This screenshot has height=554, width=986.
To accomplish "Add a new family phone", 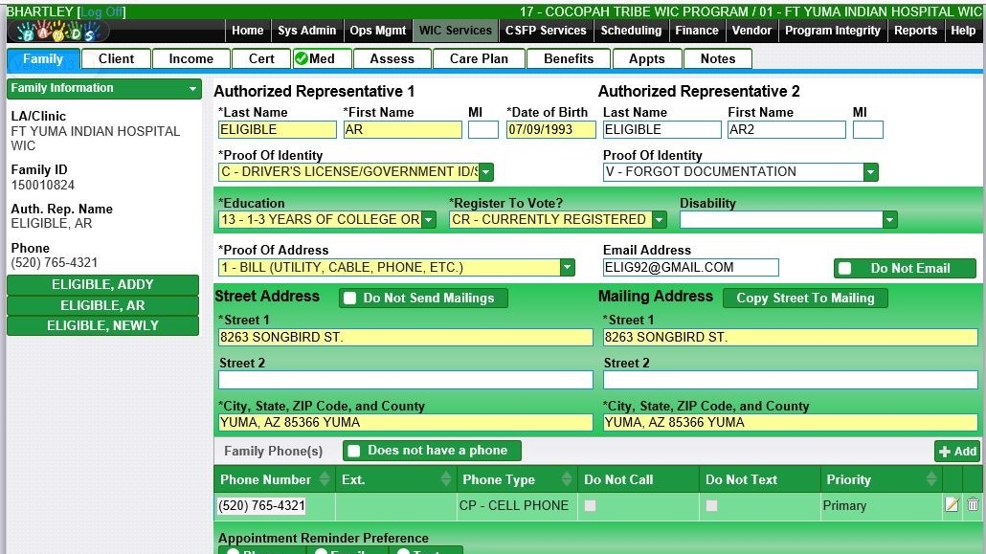I will pos(957,452).
